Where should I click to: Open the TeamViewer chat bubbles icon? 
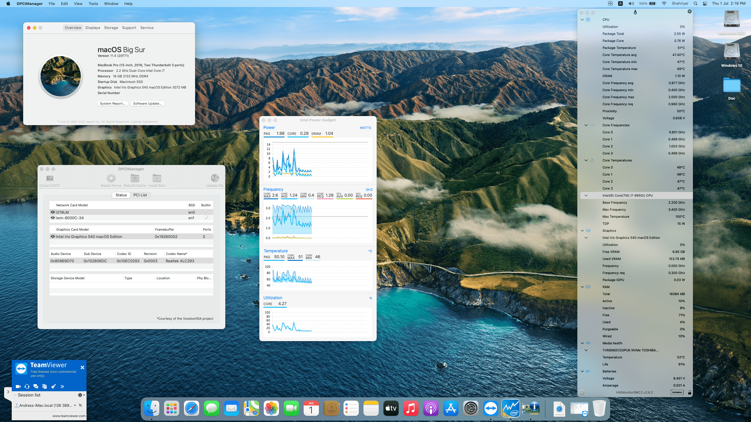(x=36, y=387)
